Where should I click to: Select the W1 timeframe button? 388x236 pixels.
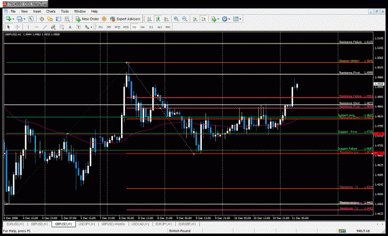(160, 27)
